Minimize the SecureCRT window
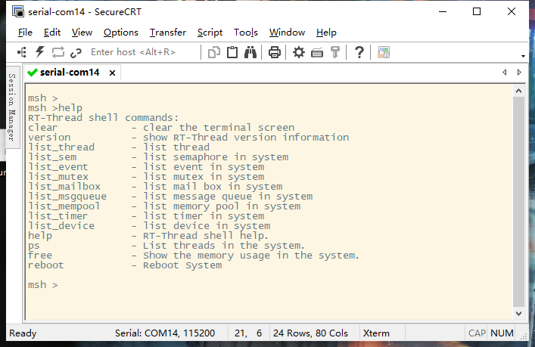Image resolution: width=535 pixels, height=347 pixels. point(443,11)
